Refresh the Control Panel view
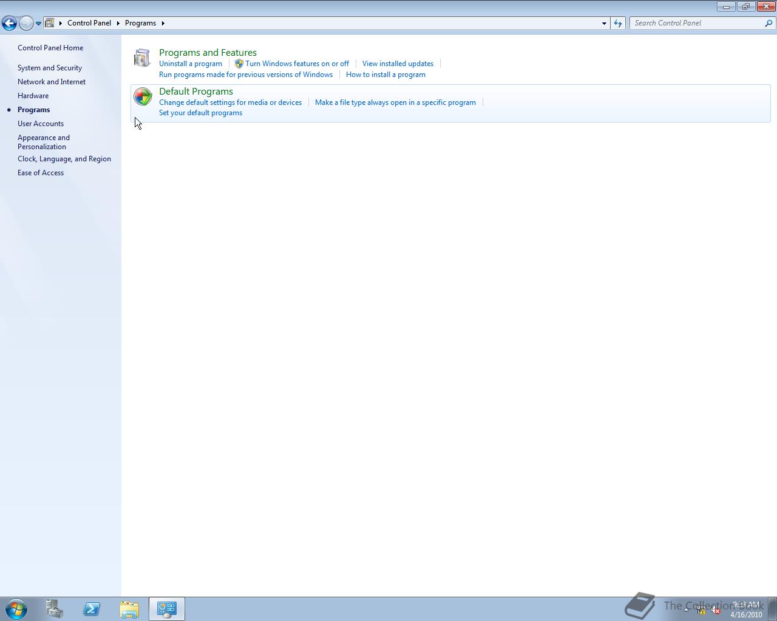777x621 pixels. (618, 23)
